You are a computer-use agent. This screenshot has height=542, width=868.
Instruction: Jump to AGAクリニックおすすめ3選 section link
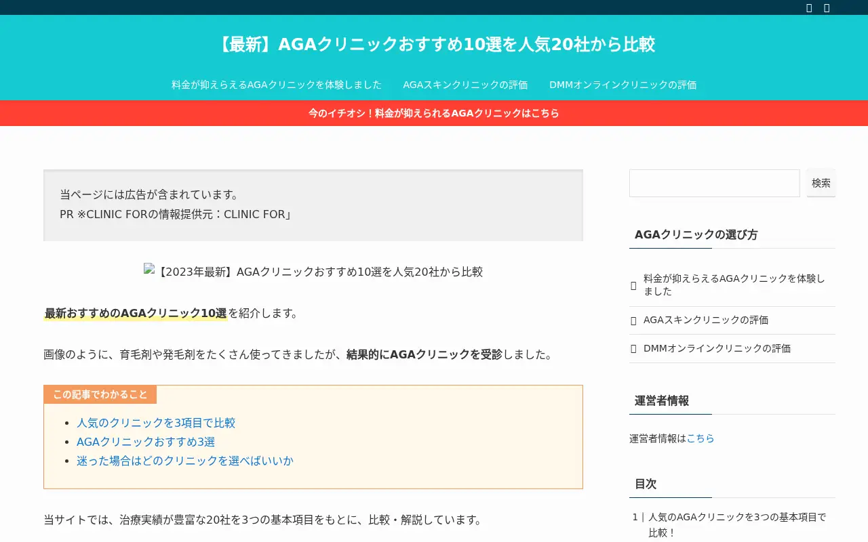(146, 442)
